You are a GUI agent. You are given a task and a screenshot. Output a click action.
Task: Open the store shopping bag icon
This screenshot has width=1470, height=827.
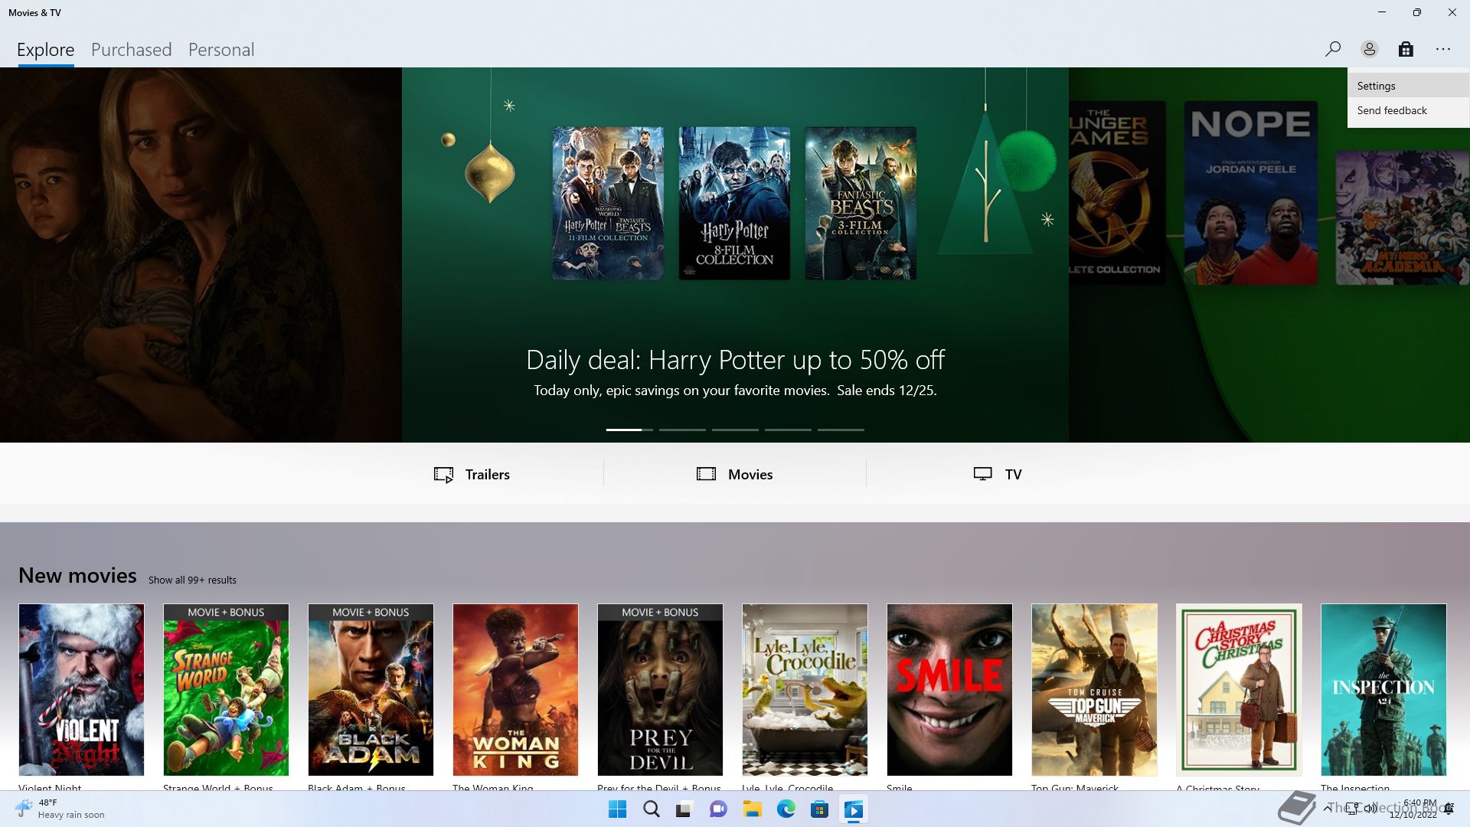coord(1406,49)
